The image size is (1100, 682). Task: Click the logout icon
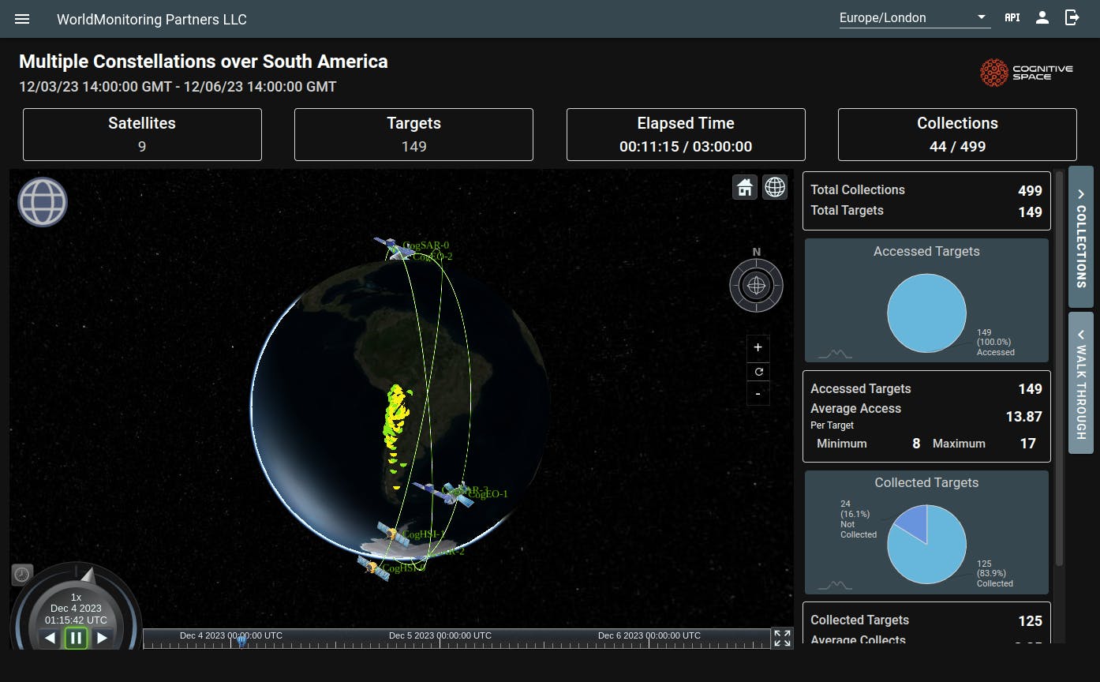1072,17
